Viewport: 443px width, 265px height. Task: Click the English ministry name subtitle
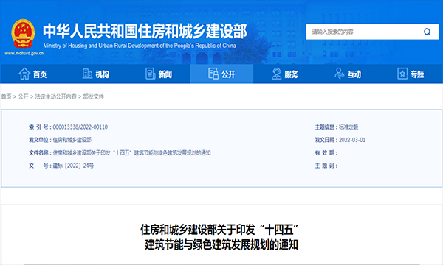[140, 46]
